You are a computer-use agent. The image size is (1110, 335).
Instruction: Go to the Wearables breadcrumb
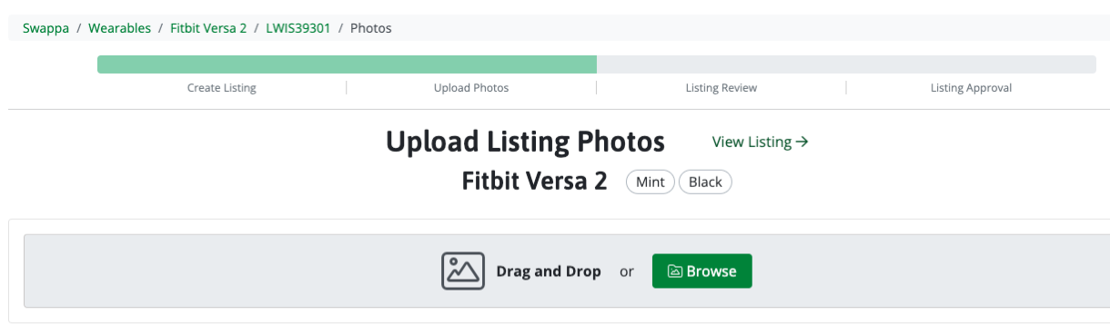[120, 28]
